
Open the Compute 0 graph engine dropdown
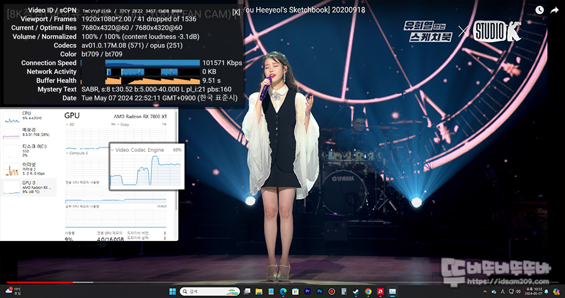point(77,153)
